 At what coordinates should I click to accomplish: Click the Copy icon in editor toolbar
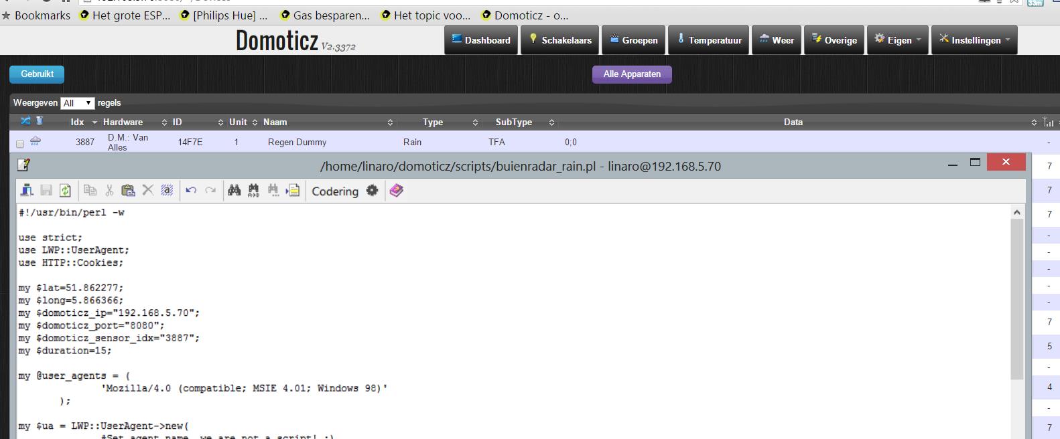[90, 191]
